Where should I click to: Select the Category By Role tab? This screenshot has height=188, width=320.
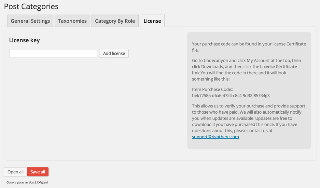(x=115, y=21)
